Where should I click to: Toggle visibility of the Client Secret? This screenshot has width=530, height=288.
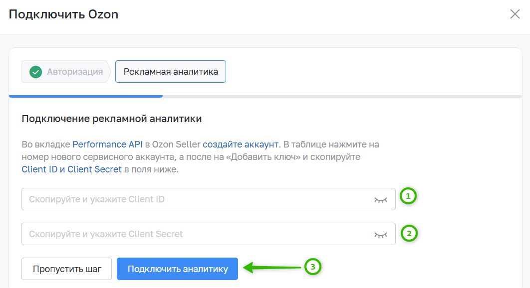[x=381, y=235]
